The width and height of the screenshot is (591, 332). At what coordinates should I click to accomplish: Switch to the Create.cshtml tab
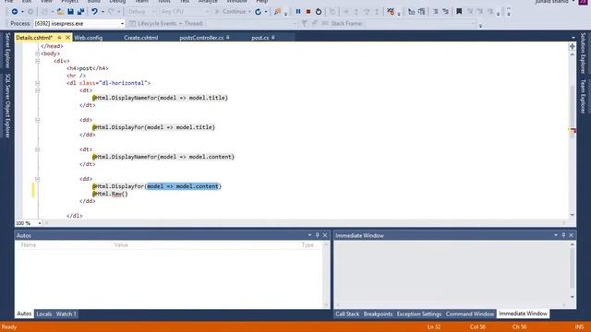pyautogui.click(x=141, y=38)
